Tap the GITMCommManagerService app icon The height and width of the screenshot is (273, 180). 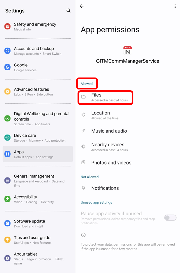[x=128, y=50]
